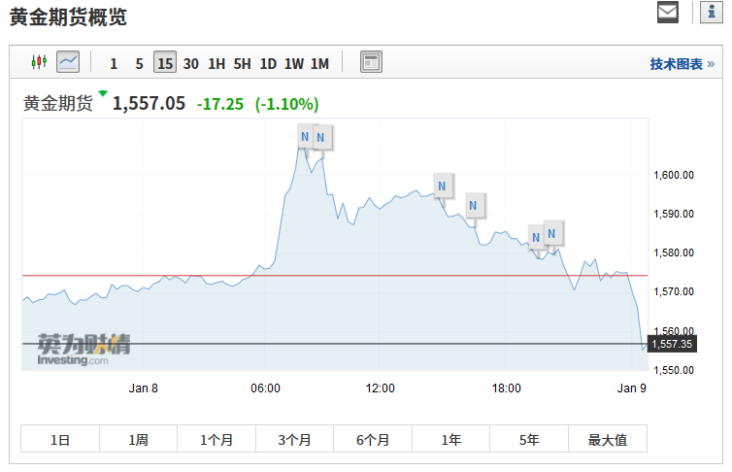732x472 pixels.
Task: Select the 15 minute interval
Action: tap(165, 64)
